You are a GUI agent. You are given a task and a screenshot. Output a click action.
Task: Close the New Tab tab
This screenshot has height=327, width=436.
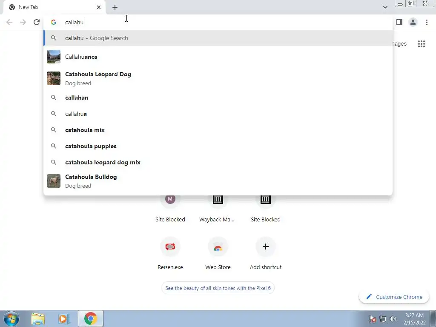[x=99, y=8]
